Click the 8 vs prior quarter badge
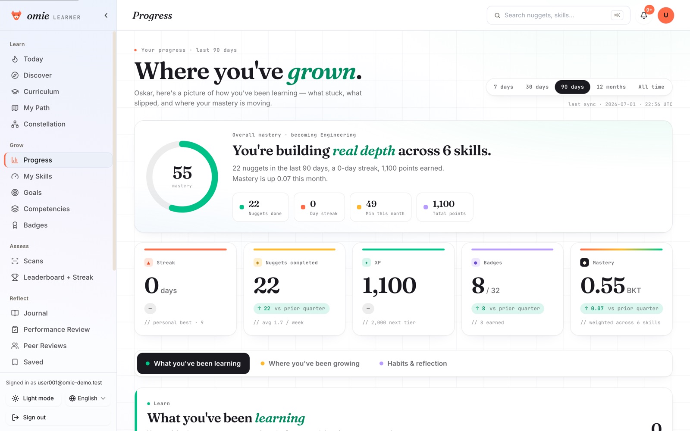 pyautogui.click(x=508, y=309)
